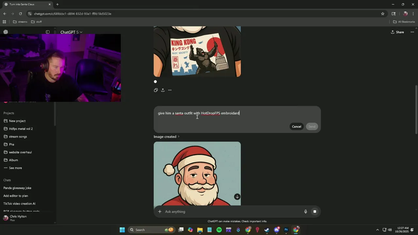
Task: Collapse the sidebar with the panel icon
Action: tap(48, 32)
